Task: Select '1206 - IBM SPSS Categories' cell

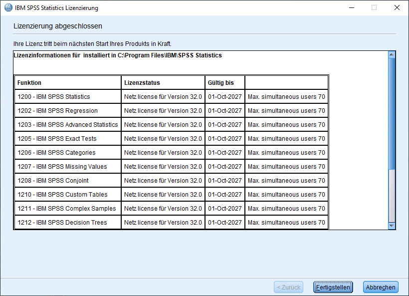Action: (x=68, y=152)
